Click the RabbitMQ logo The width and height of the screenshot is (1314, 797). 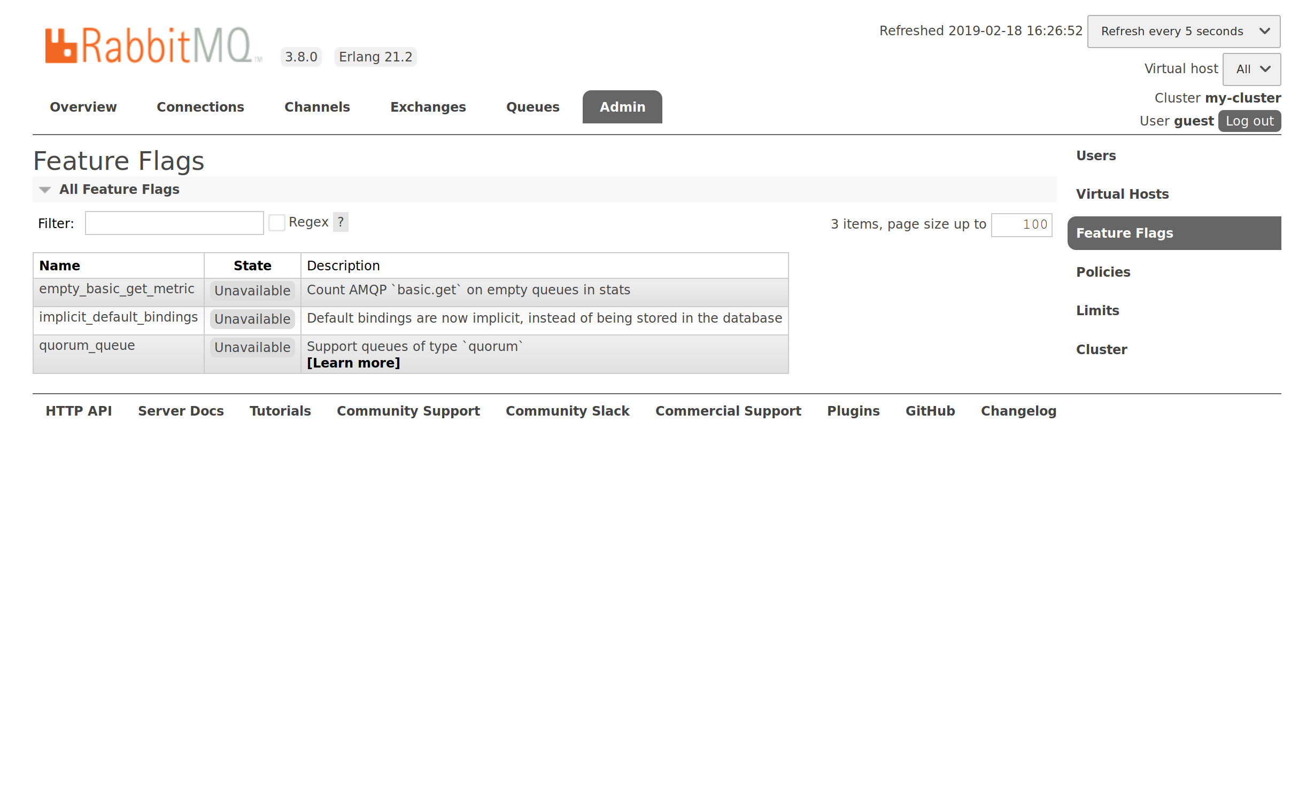152,45
